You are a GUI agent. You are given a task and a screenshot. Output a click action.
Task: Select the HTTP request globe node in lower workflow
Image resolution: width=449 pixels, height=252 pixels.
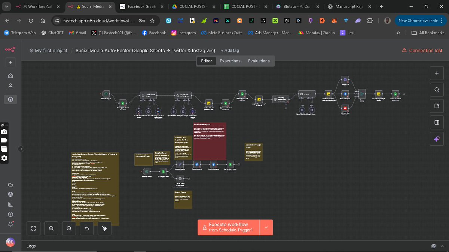(180, 178)
